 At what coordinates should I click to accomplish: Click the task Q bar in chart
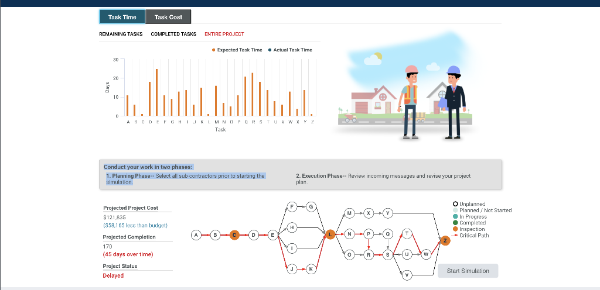pos(245,96)
